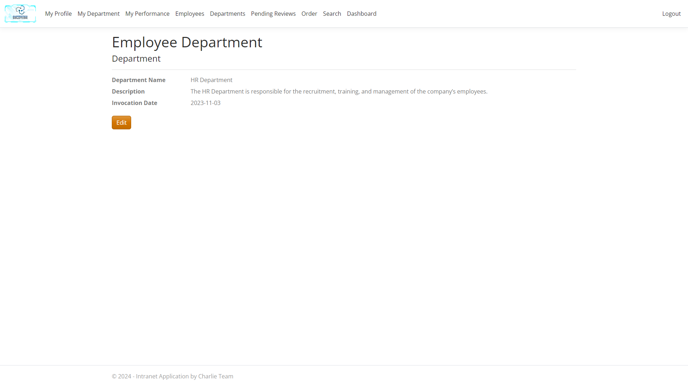The height and width of the screenshot is (387, 688).
Task: Open the My Profile page
Action: coord(58,14)
